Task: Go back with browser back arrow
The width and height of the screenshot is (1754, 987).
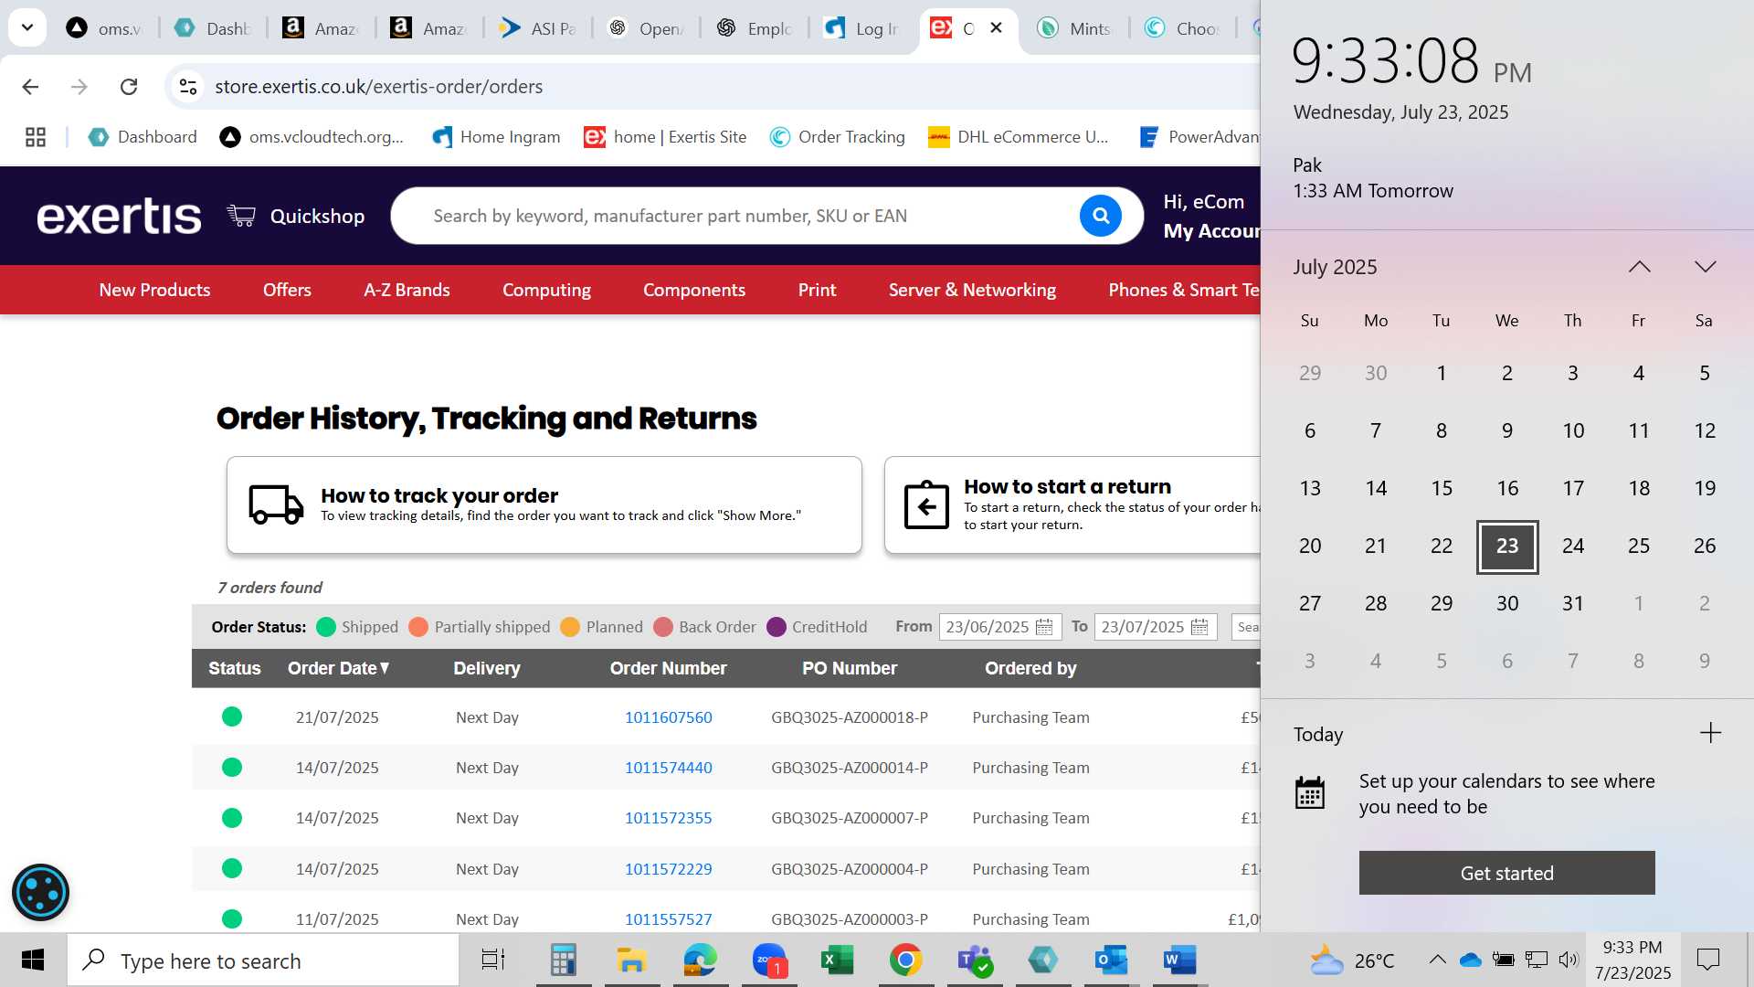Action: click(x=30, y=87)
